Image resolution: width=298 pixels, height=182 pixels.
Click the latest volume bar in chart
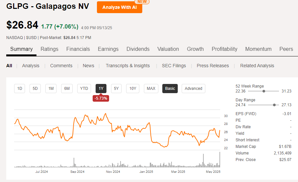coord(219,160)
